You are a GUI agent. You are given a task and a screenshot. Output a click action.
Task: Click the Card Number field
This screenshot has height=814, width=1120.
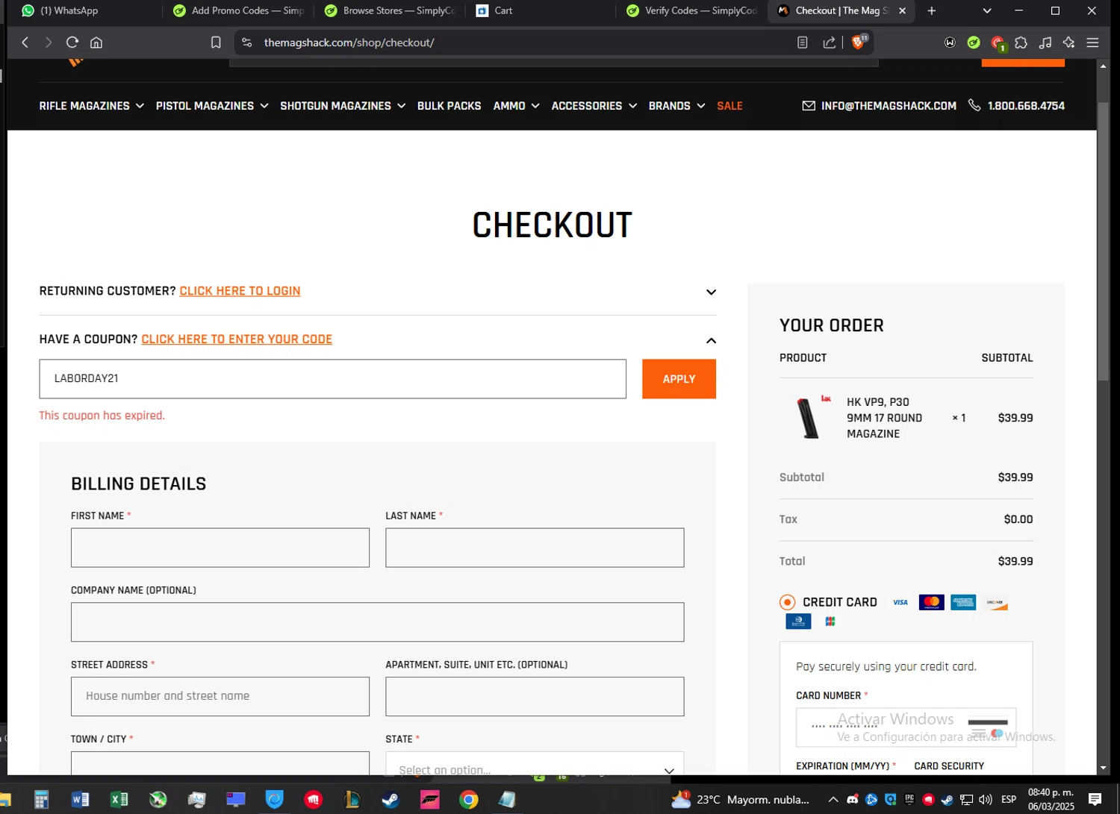tap(906, 727)
